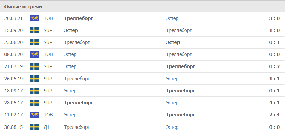Click the Sweden flag for 21.07.19 match
The height and width of the screenshot is (133, 285).
[35, 66]
